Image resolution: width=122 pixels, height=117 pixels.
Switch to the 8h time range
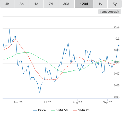(22, 4)
